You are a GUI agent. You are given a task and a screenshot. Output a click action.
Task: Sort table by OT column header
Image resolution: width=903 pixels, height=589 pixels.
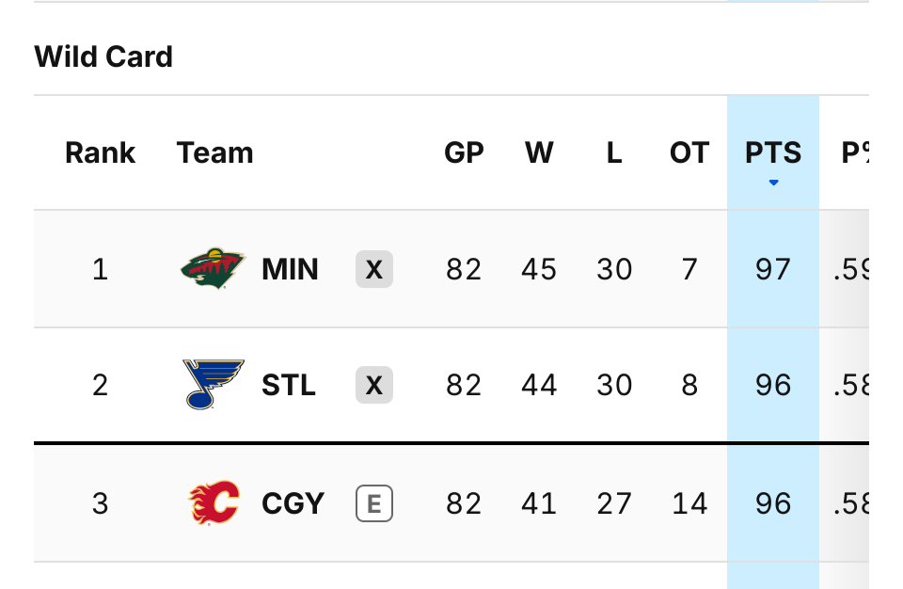point(689,152)
